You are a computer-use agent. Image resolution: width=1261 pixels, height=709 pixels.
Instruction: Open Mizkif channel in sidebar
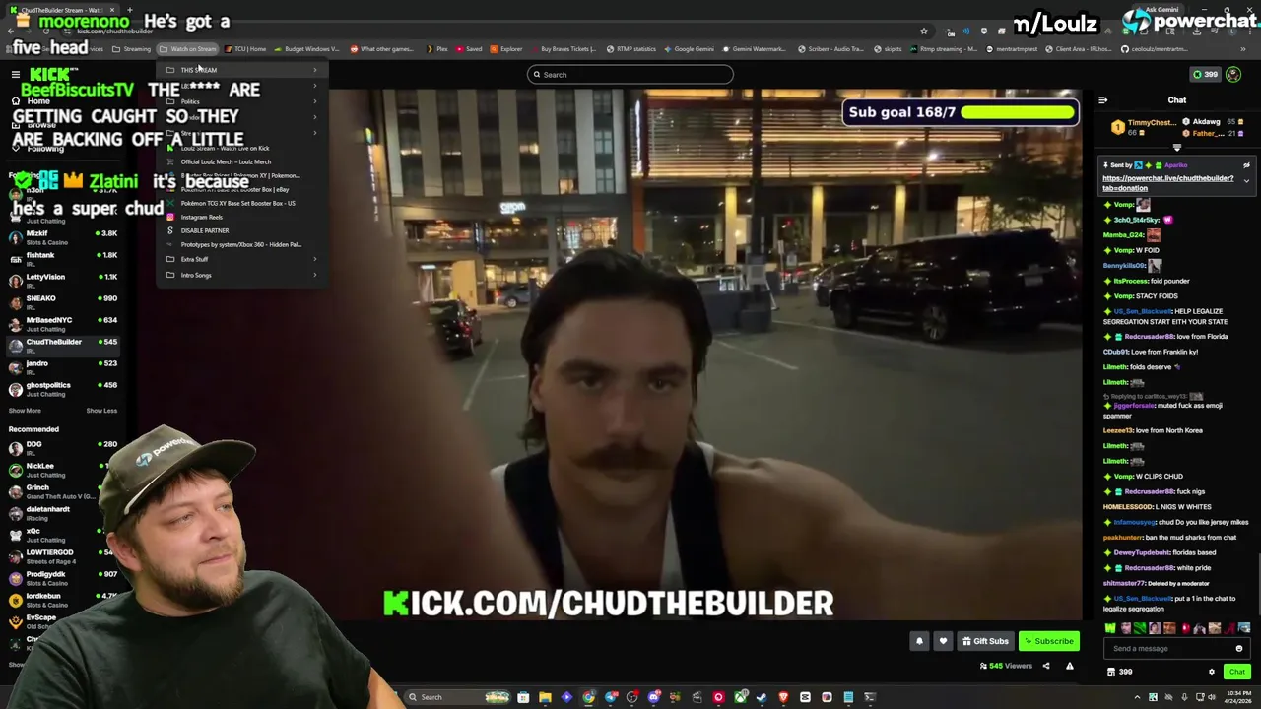(63, 237)
